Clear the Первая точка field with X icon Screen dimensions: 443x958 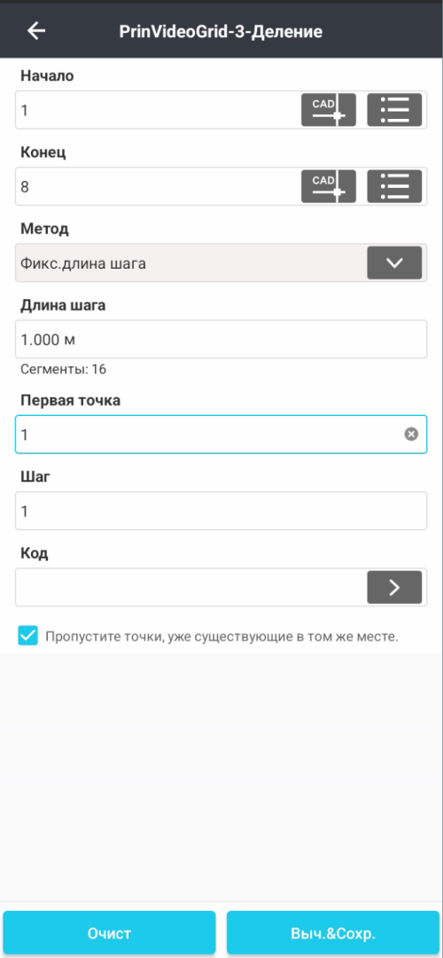(x=411, y=435)
